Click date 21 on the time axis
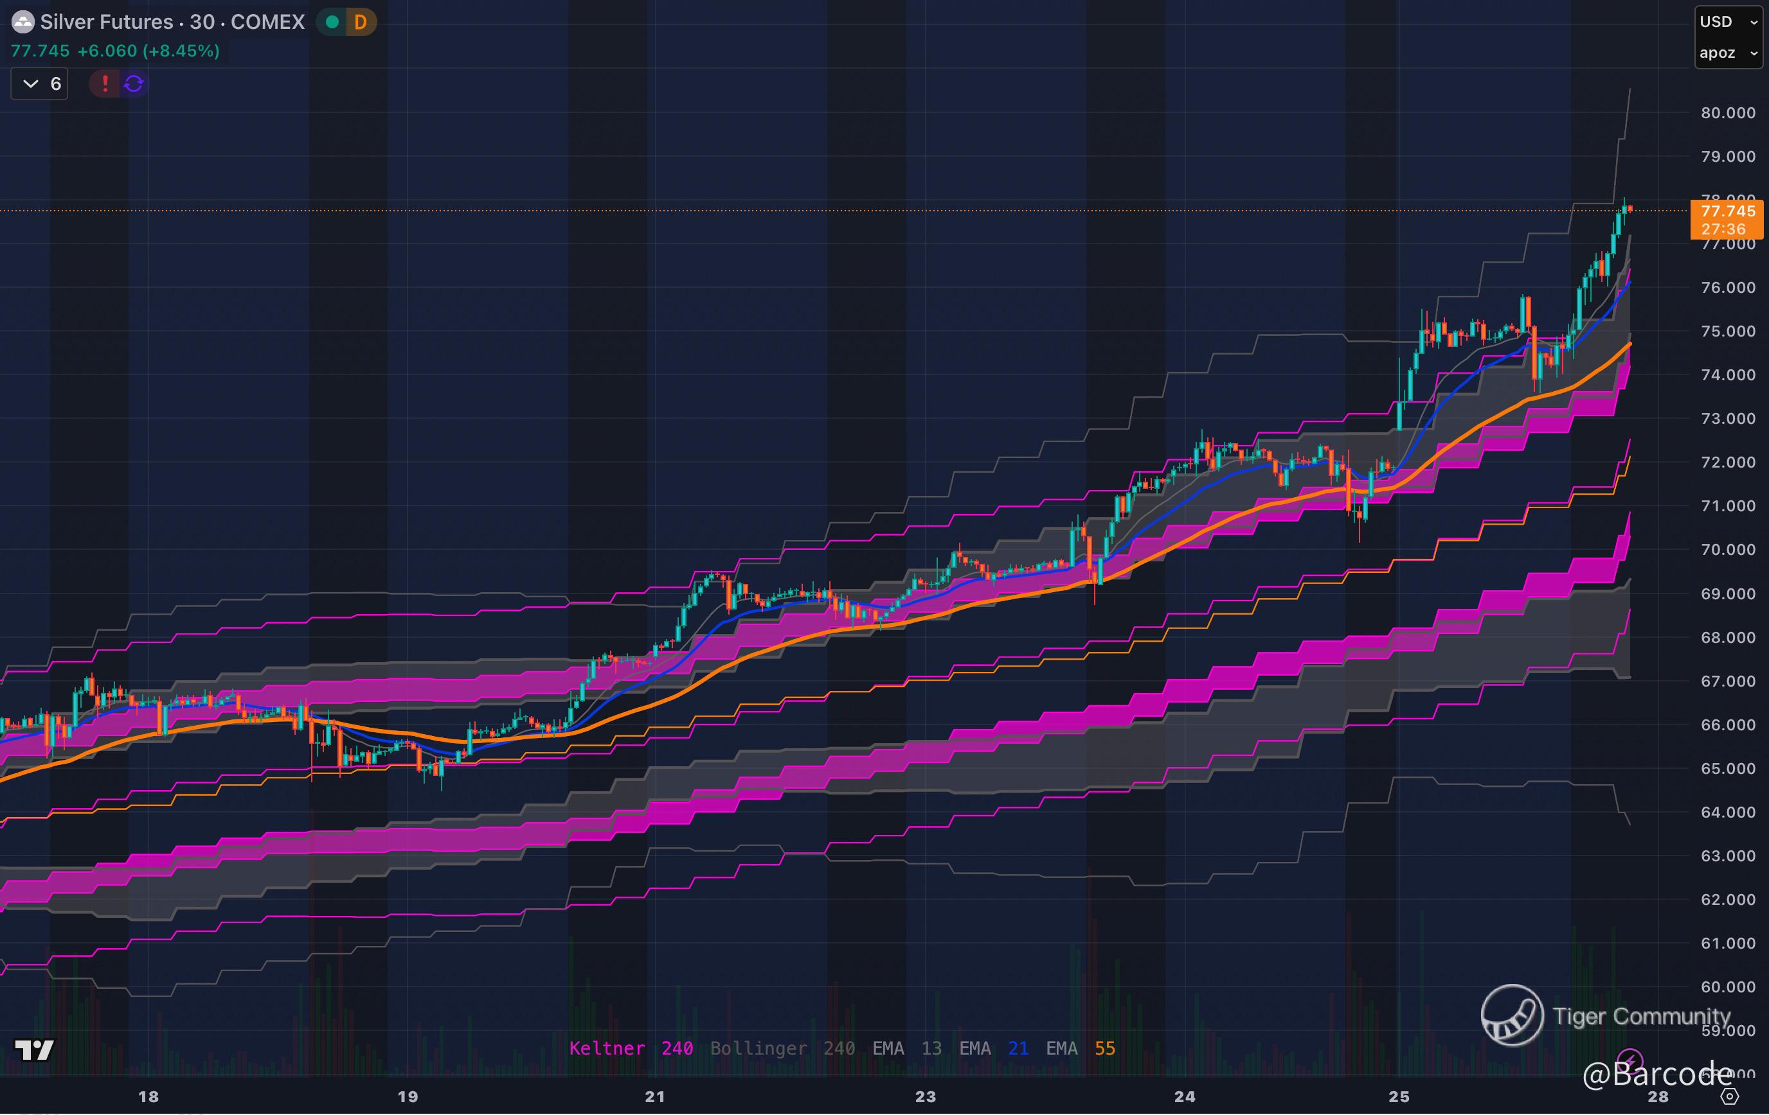1769x1115 pixels. [654, 1096]
